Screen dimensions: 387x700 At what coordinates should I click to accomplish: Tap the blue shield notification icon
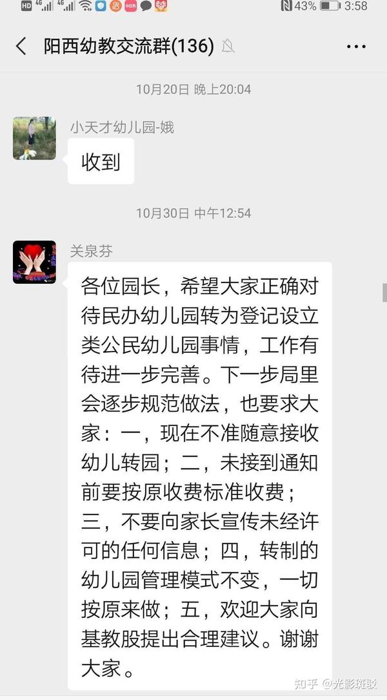(x=101, y=6)
